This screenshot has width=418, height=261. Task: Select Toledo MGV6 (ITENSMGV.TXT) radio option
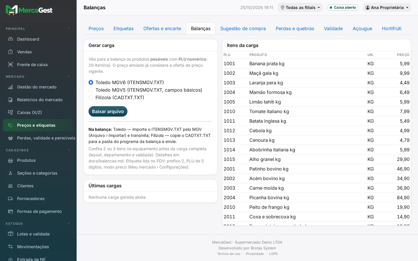(x=91, y=82)
